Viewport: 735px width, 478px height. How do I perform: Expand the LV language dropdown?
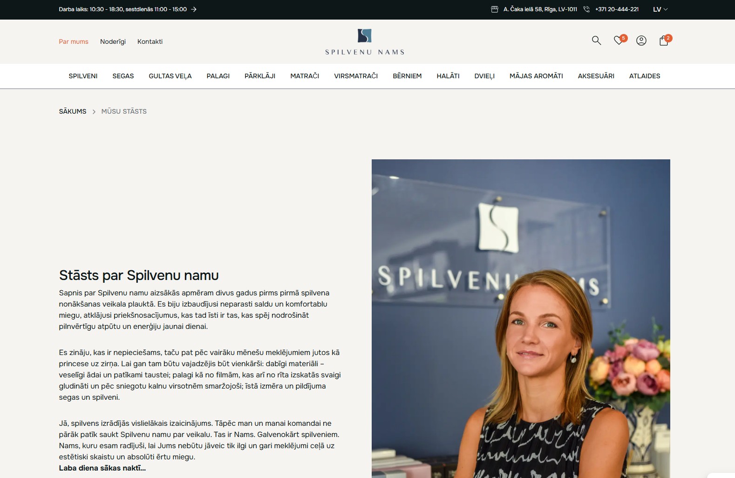click(660, 9)
